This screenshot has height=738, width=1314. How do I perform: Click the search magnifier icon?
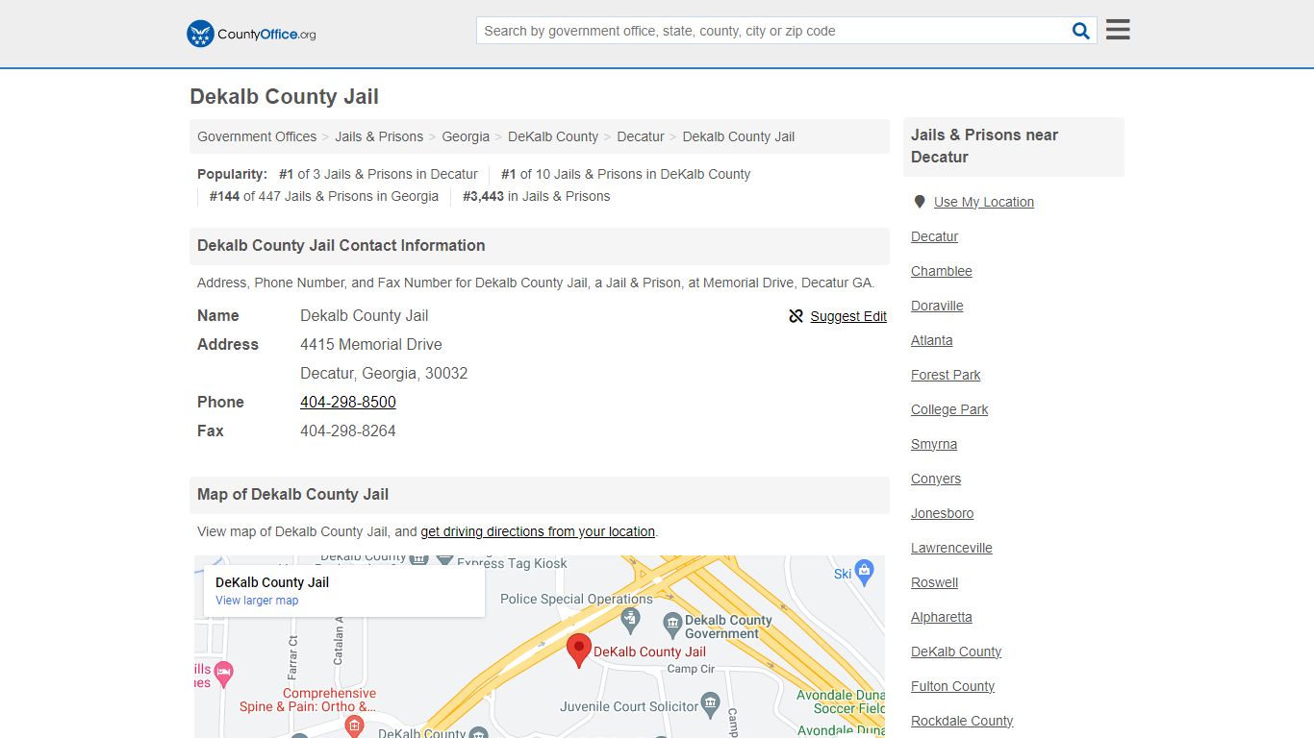point(1081,31)
